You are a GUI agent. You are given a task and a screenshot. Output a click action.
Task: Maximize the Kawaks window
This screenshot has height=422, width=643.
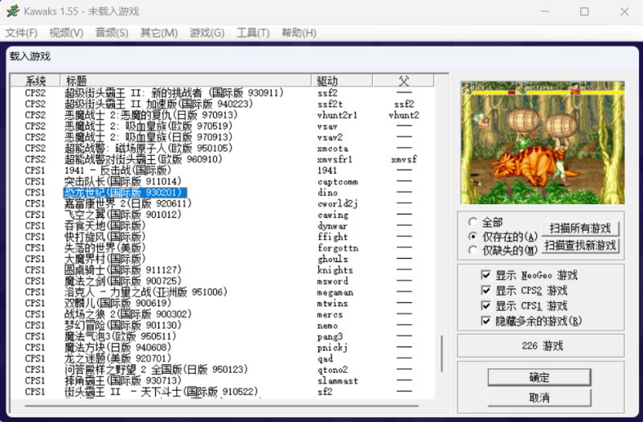(x=584, y=11)
